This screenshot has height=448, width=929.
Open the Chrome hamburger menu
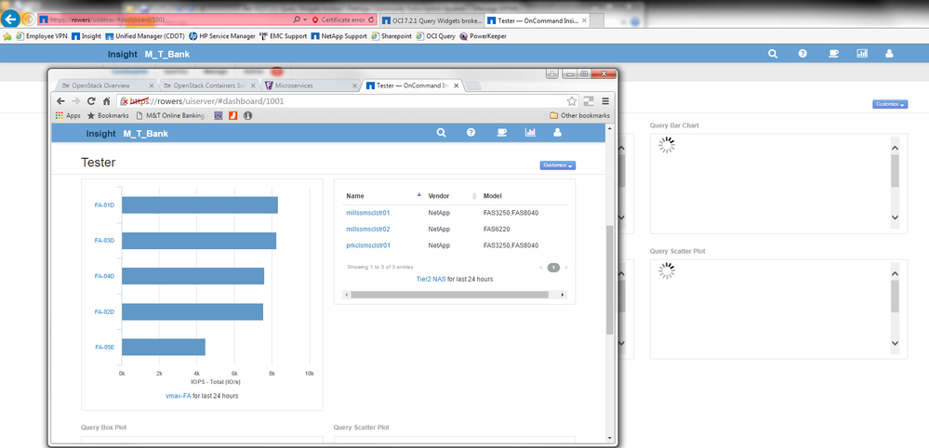[x=605, y=101]
